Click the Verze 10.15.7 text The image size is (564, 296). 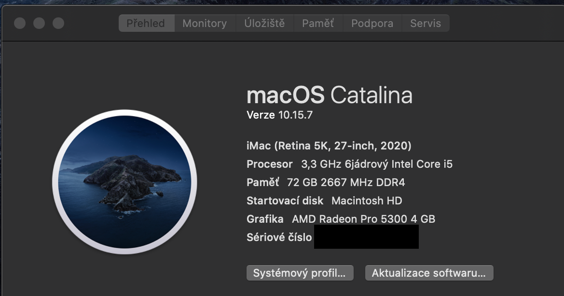tap(279, 115)
